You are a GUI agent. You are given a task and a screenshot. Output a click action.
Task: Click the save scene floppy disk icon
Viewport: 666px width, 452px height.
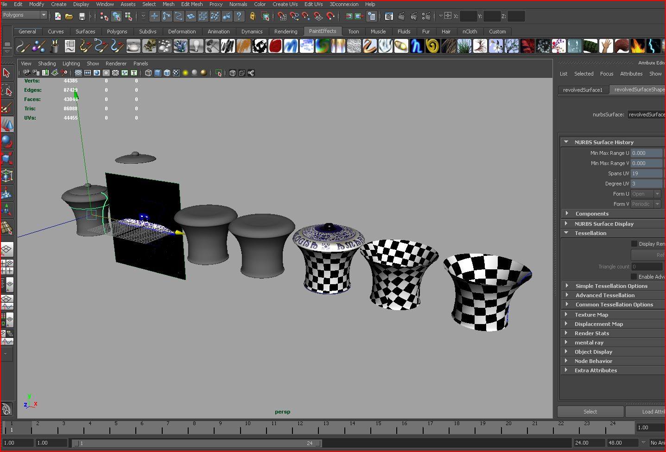tap(82, 17)
